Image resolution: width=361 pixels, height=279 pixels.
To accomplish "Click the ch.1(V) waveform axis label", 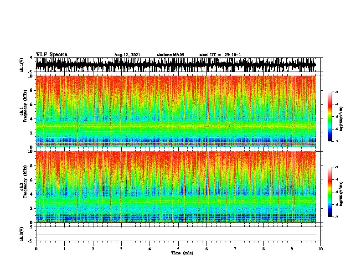I will point(21,65).
